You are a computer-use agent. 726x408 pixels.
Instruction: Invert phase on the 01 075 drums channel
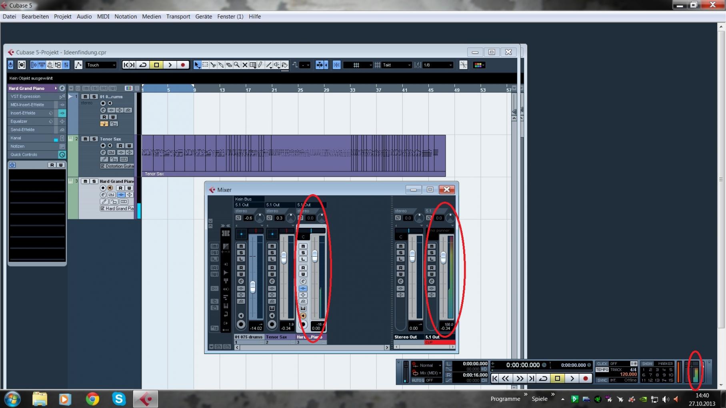tap(238, 218)
